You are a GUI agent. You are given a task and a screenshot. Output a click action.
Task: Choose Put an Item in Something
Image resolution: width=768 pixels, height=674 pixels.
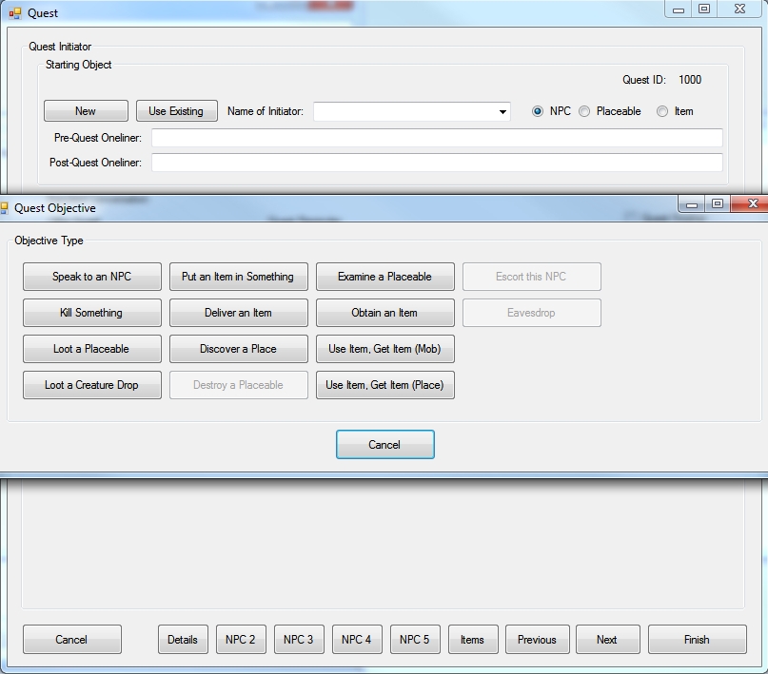(239, 277)
